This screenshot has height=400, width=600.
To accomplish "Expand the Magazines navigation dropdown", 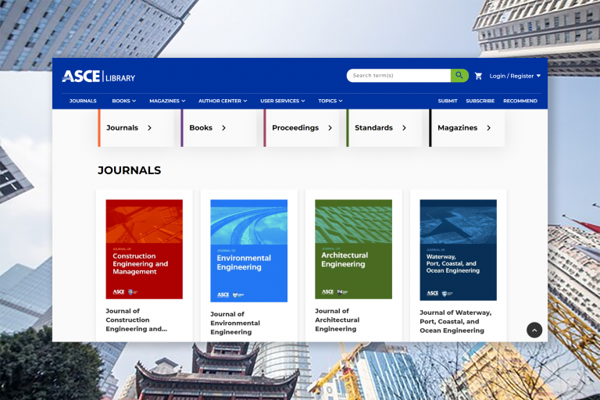I will pos(167,101).
